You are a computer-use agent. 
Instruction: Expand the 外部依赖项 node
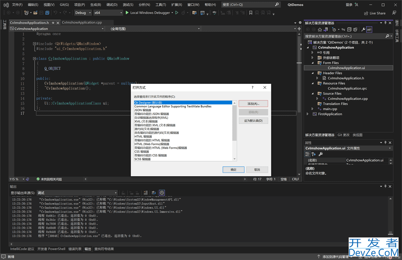312,58
